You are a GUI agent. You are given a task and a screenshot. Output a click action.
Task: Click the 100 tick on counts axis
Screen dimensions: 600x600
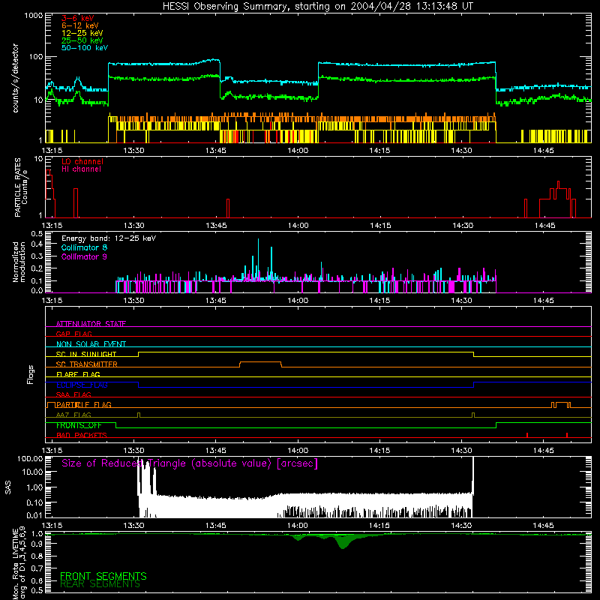point(36,57)
